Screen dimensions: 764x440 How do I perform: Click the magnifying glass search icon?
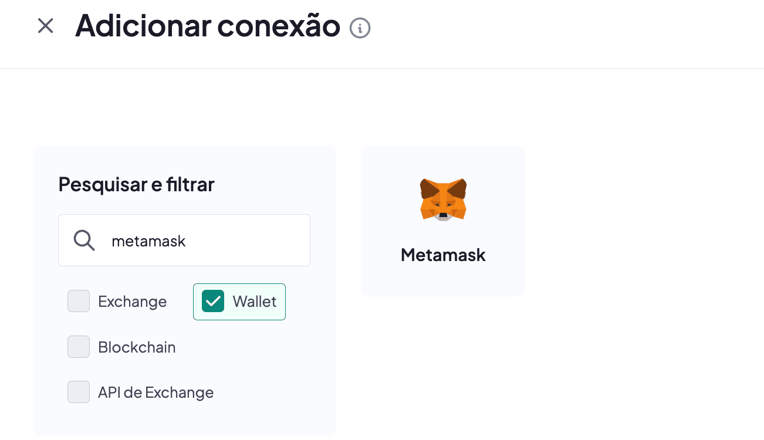pyautogui.click(x=83, y=240)
